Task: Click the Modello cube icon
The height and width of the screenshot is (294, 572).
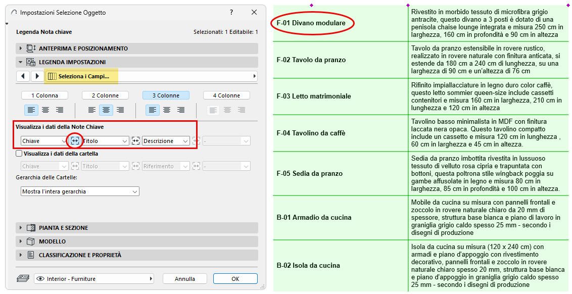Action: tap(31, 241)
